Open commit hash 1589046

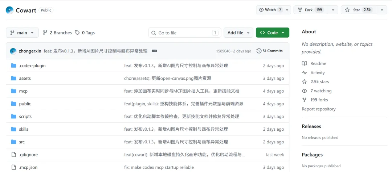point(224,51)
